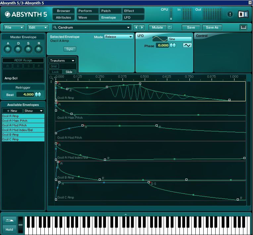Click the Master Envelope S knob
The height and width of the screenshot is (235, 253).
(x=28, y=49)
